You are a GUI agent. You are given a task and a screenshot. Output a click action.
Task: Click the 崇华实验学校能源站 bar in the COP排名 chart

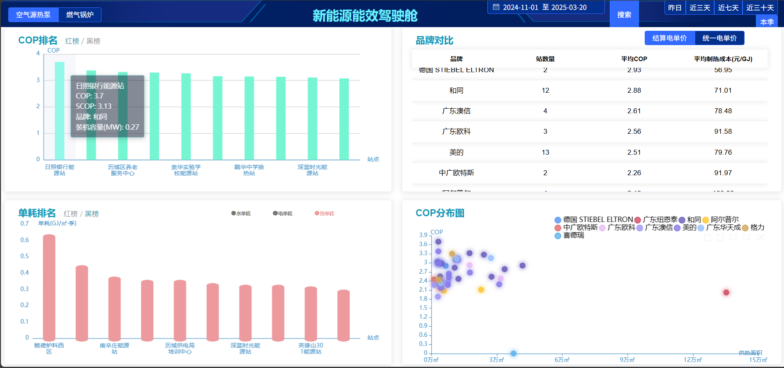186,117
